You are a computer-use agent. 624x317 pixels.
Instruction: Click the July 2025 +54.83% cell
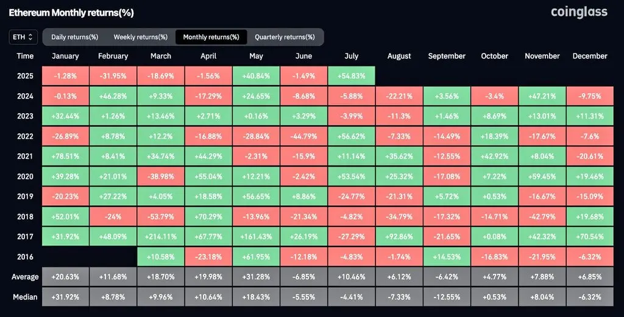tap(352, 76)
